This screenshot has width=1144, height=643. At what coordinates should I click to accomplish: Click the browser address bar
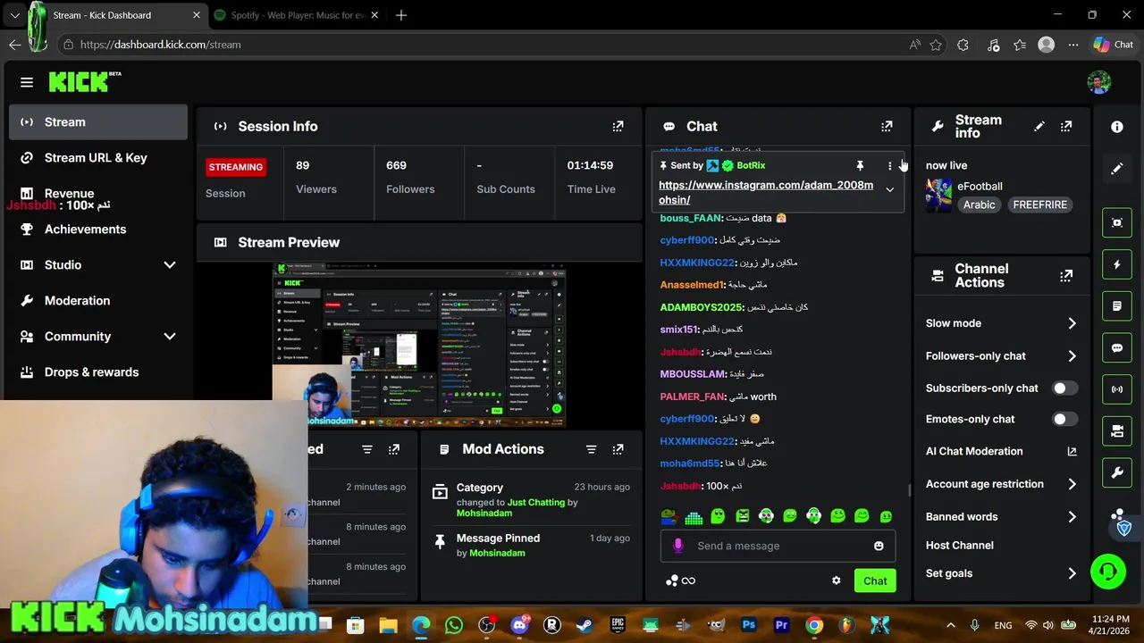(483, 45)
